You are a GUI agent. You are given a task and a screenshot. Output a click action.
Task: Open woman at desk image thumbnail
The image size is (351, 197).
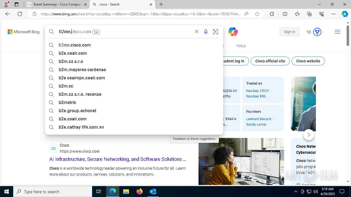tap(241, 161)
